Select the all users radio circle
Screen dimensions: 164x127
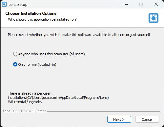click(15, 54)
